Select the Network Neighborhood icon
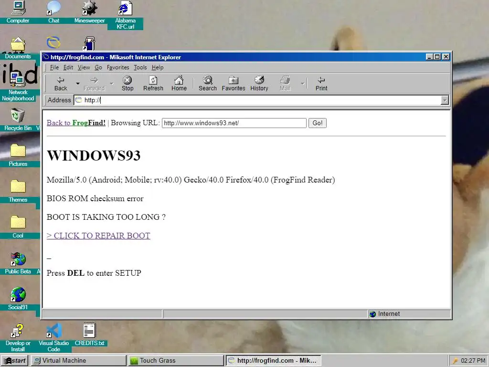This screenshot has width=489, height=367. coord(18,86)
